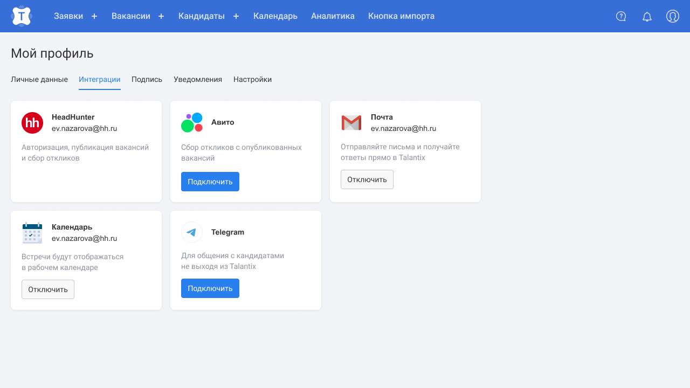The image size is (690, 388).
Task: Add a new request via Заявки plus icon
Action: (94, 16)
